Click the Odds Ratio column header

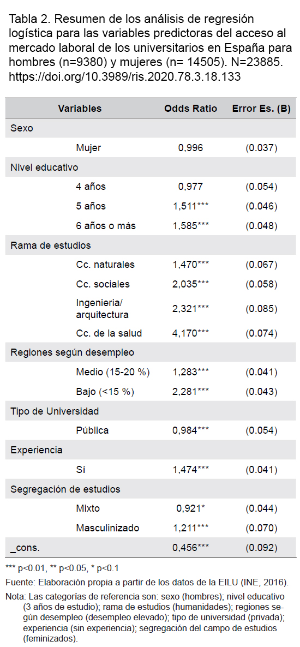(191, 109)
